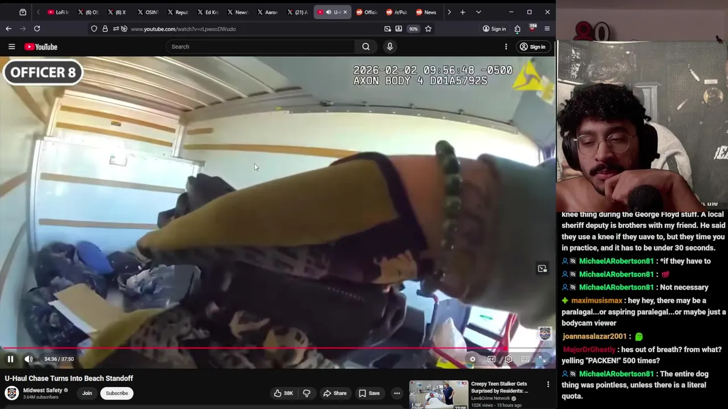Open Firefox application hamburger menu
This screenshot has height=409, width=728.
tap(547, 29)
